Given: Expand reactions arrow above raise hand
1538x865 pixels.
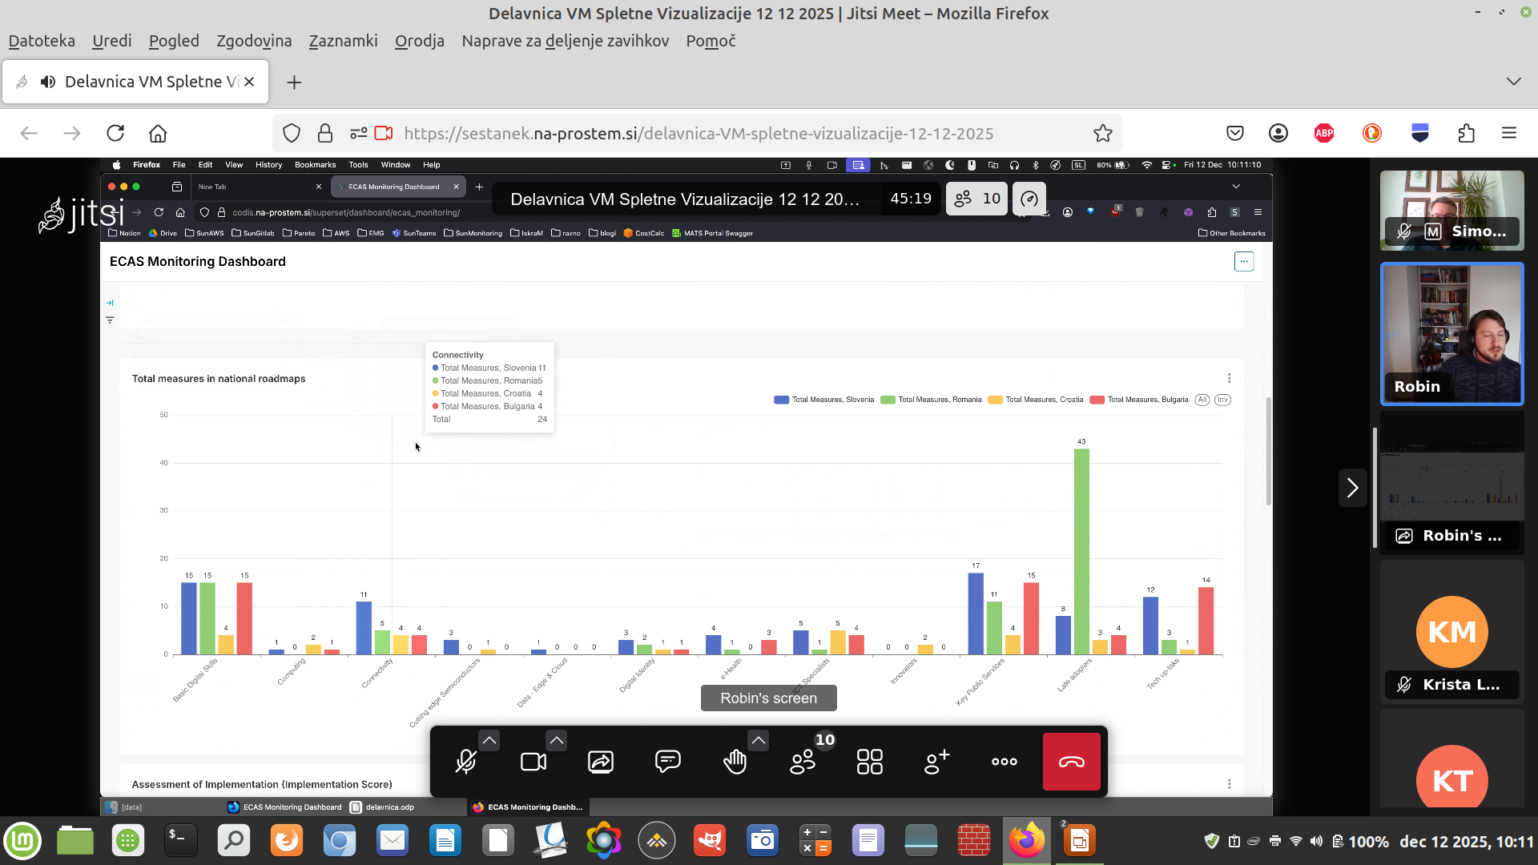Looking at the screenshot, I should click(x=759, y=741).
